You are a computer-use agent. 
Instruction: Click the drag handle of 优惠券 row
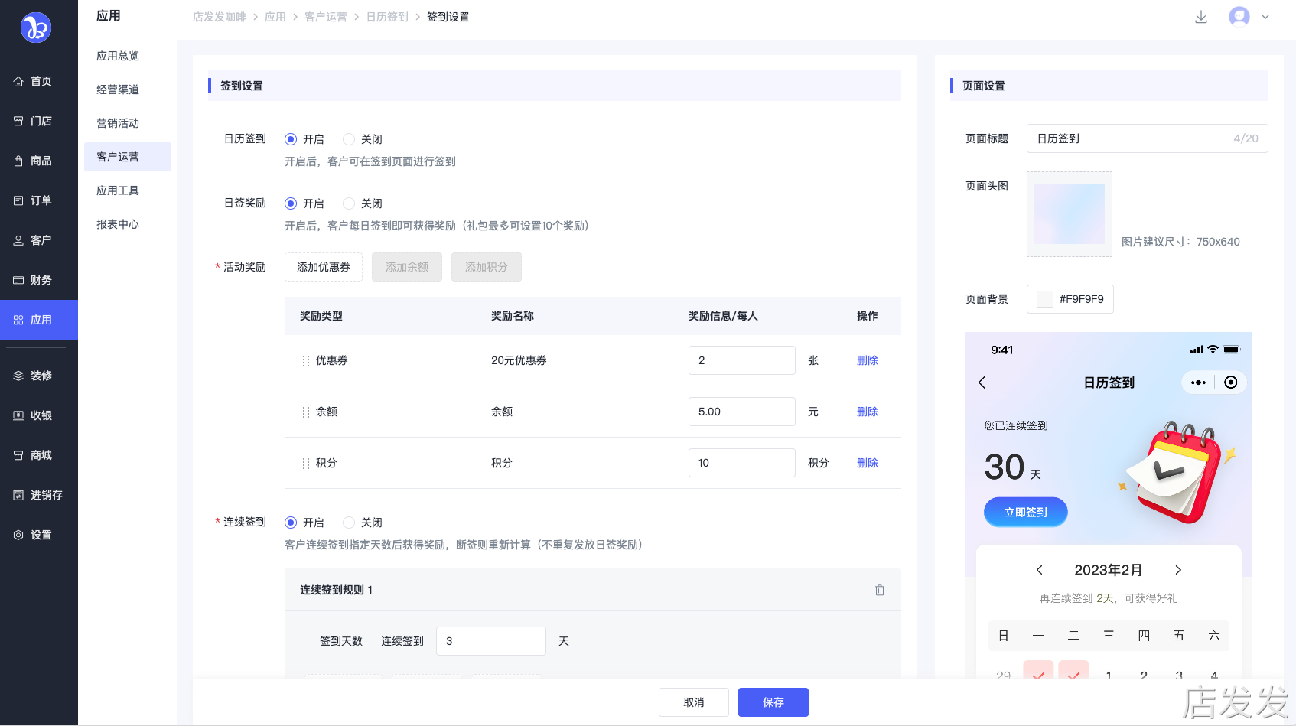tap(306, 361)
